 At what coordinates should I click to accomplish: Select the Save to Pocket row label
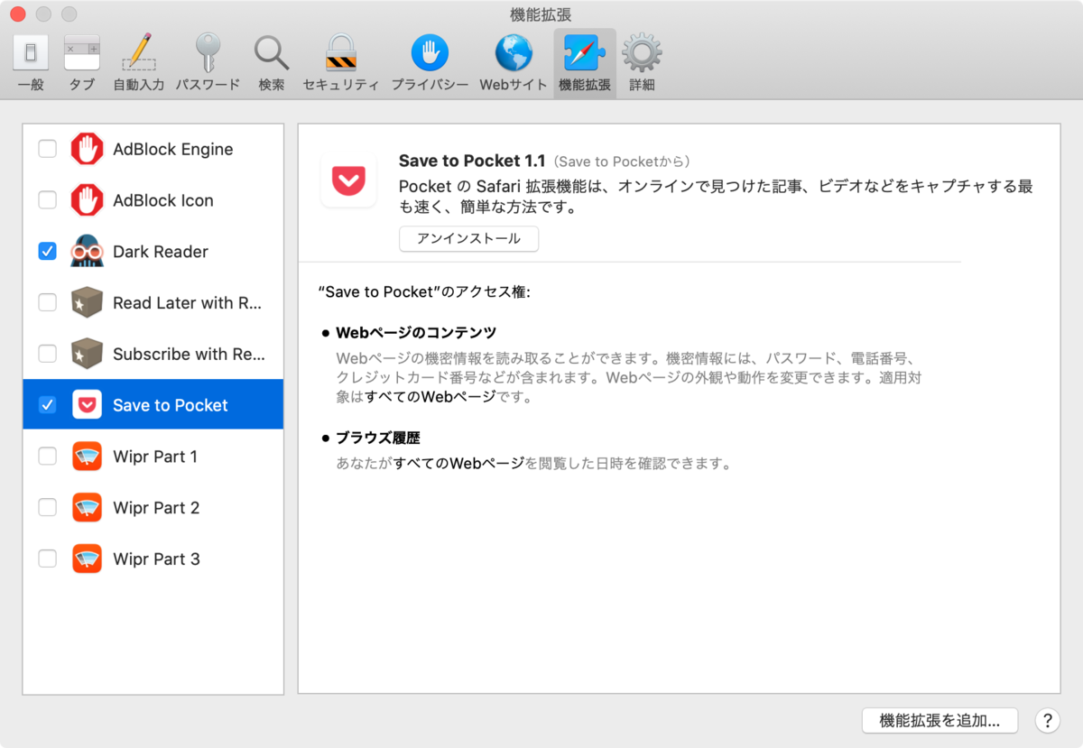171,405
